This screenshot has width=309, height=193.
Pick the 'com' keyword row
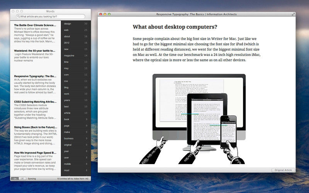(x=76, y=74)
